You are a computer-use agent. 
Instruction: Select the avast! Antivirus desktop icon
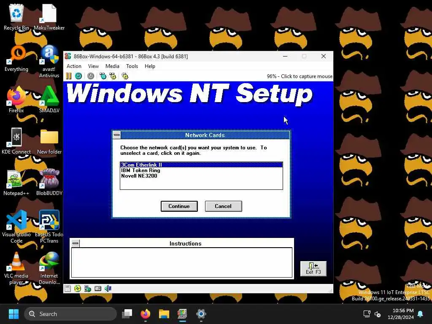tap(49, 61)
